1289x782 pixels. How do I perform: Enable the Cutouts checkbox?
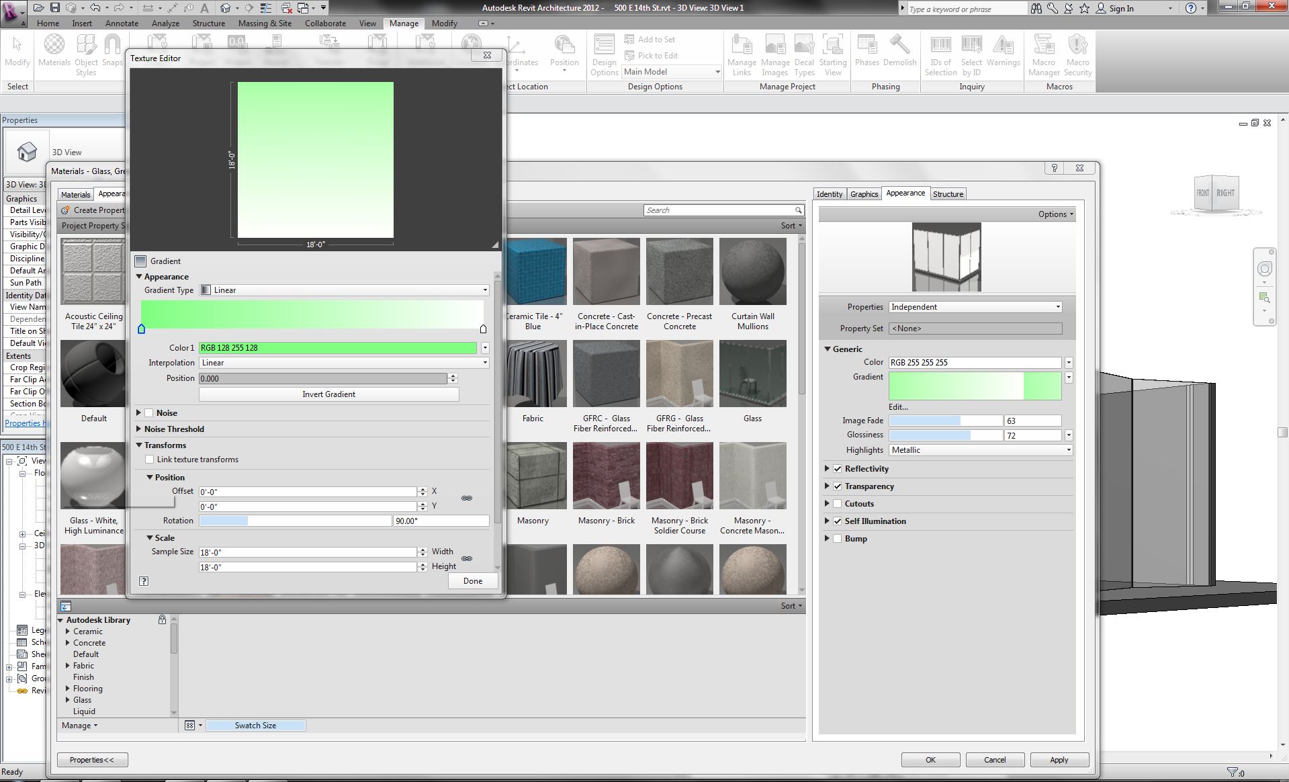pos(838,504)
